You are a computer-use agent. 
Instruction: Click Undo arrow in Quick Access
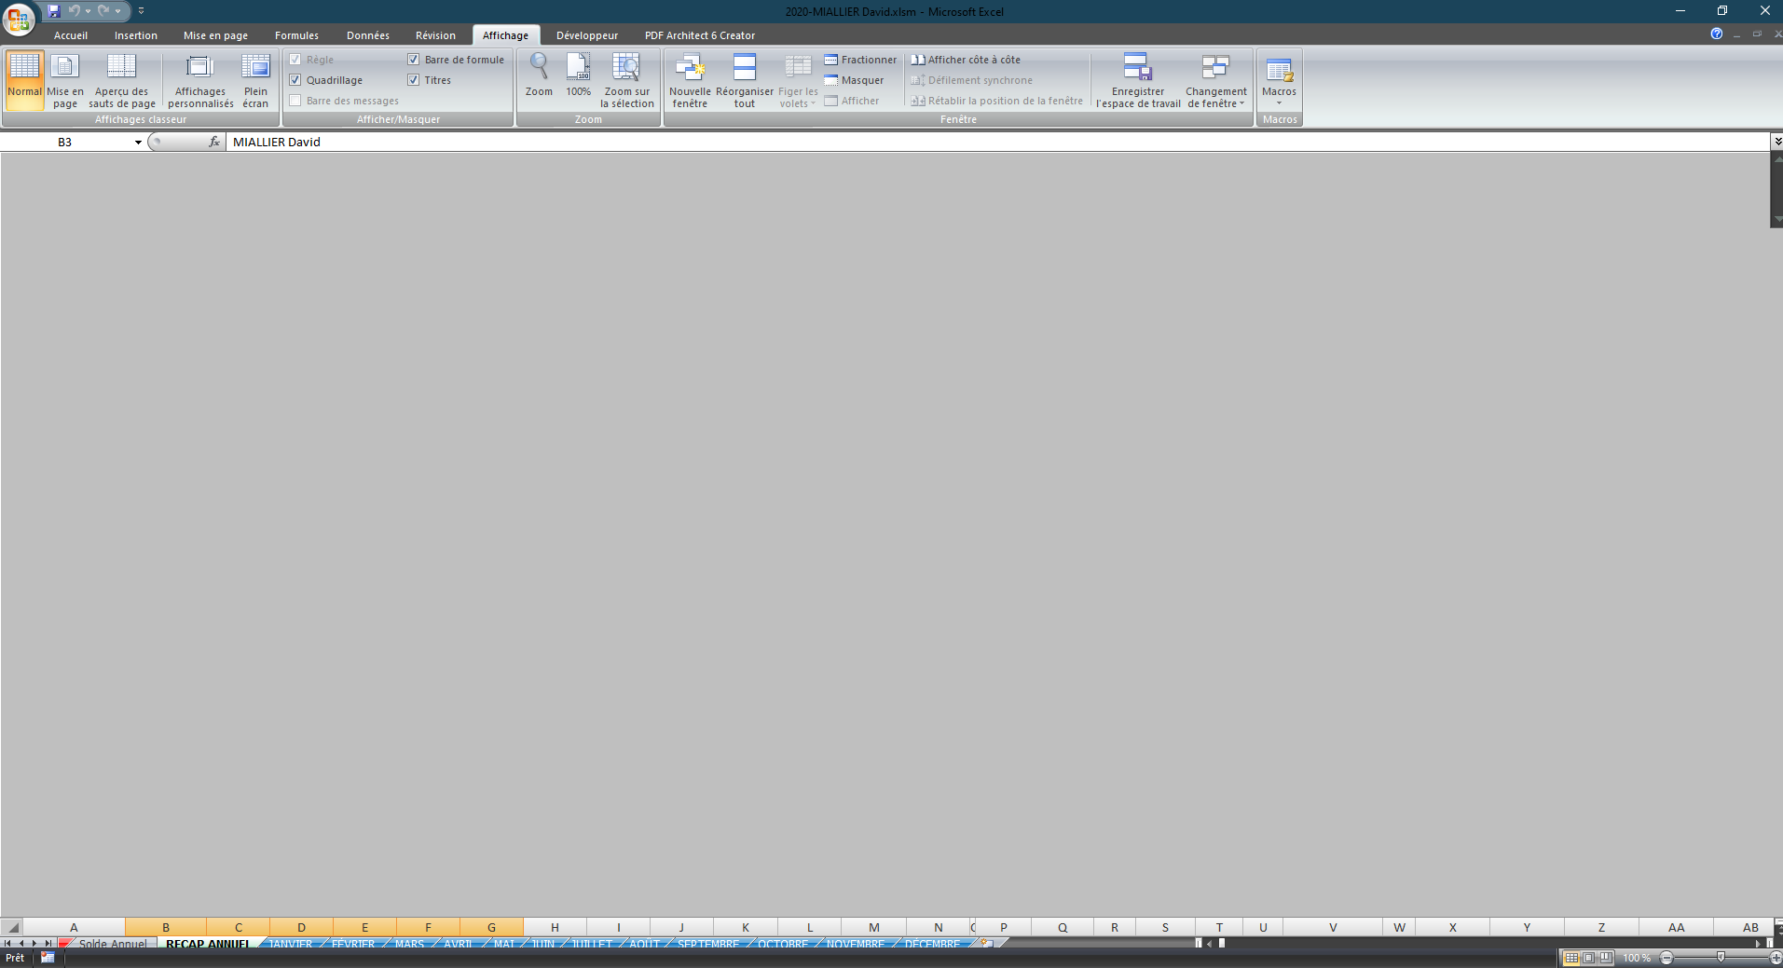coord(74,11)
